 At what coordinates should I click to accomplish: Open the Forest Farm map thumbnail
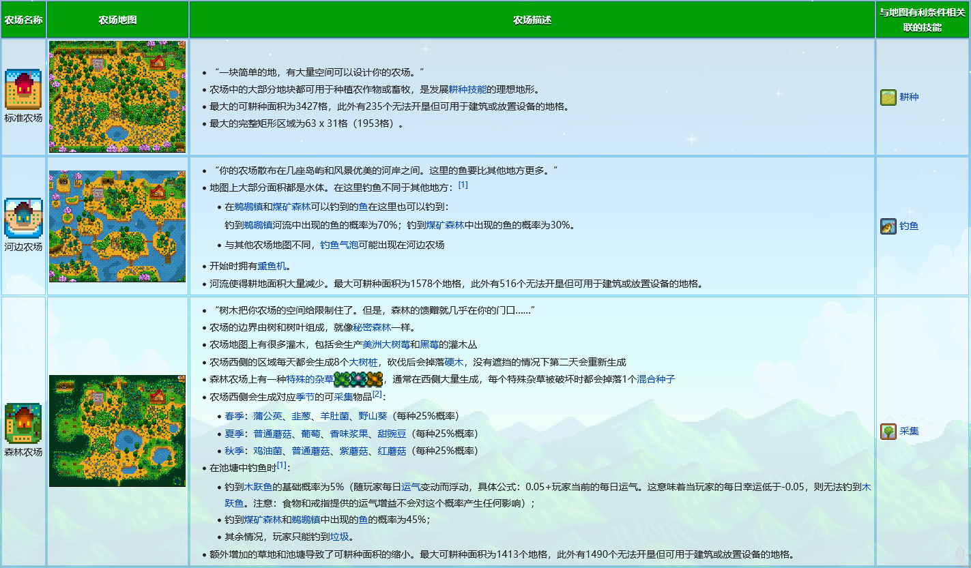click(117, 431)
